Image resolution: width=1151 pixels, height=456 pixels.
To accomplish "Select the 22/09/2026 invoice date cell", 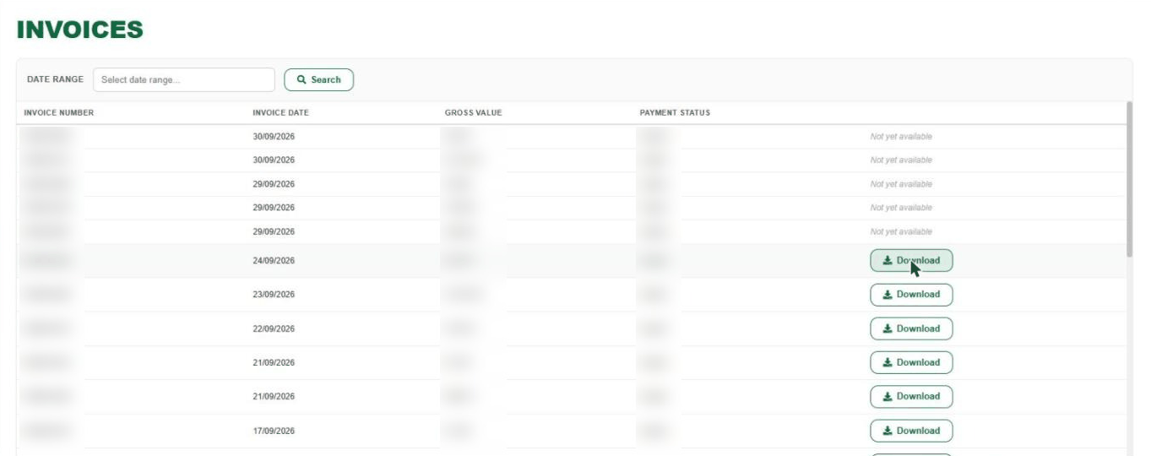I will [x=274, y=328].
